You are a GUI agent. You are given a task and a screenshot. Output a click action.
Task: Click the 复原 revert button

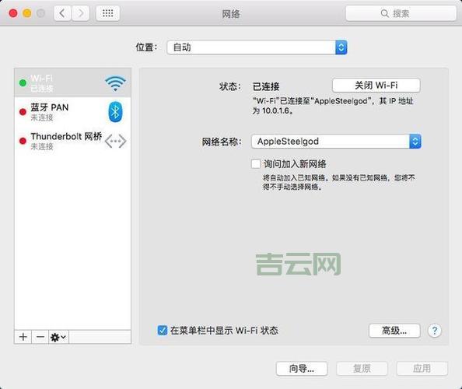click(362, 368)
